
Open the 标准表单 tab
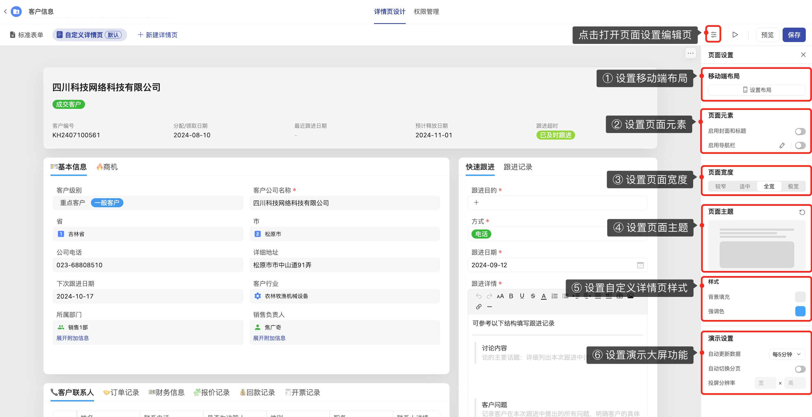pos(27,35)
